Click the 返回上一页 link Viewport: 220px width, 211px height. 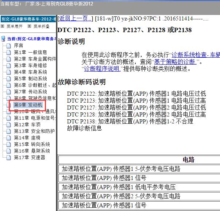(75, 18)
